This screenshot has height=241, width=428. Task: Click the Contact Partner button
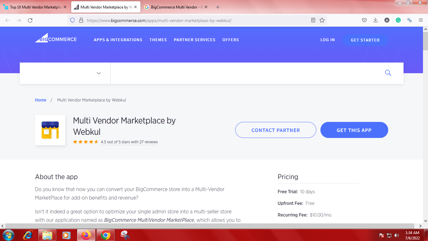coord(276,130)
